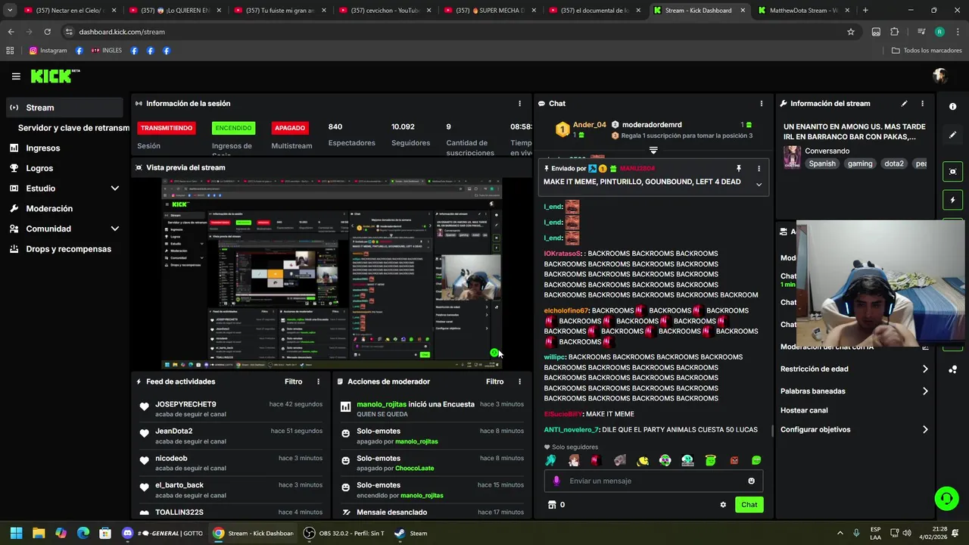Screen dimensions: 969x545
Task: Click the green Chat send button
Action: (x=749, y=505)
